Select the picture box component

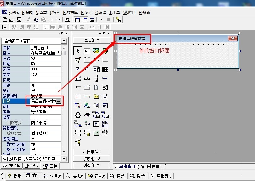coord(96,51)
